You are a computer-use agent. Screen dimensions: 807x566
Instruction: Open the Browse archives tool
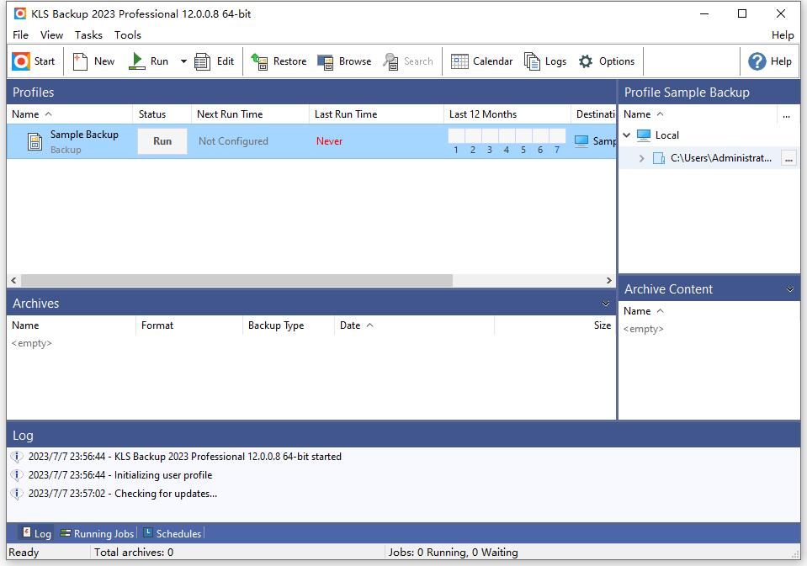coord(344,61)
